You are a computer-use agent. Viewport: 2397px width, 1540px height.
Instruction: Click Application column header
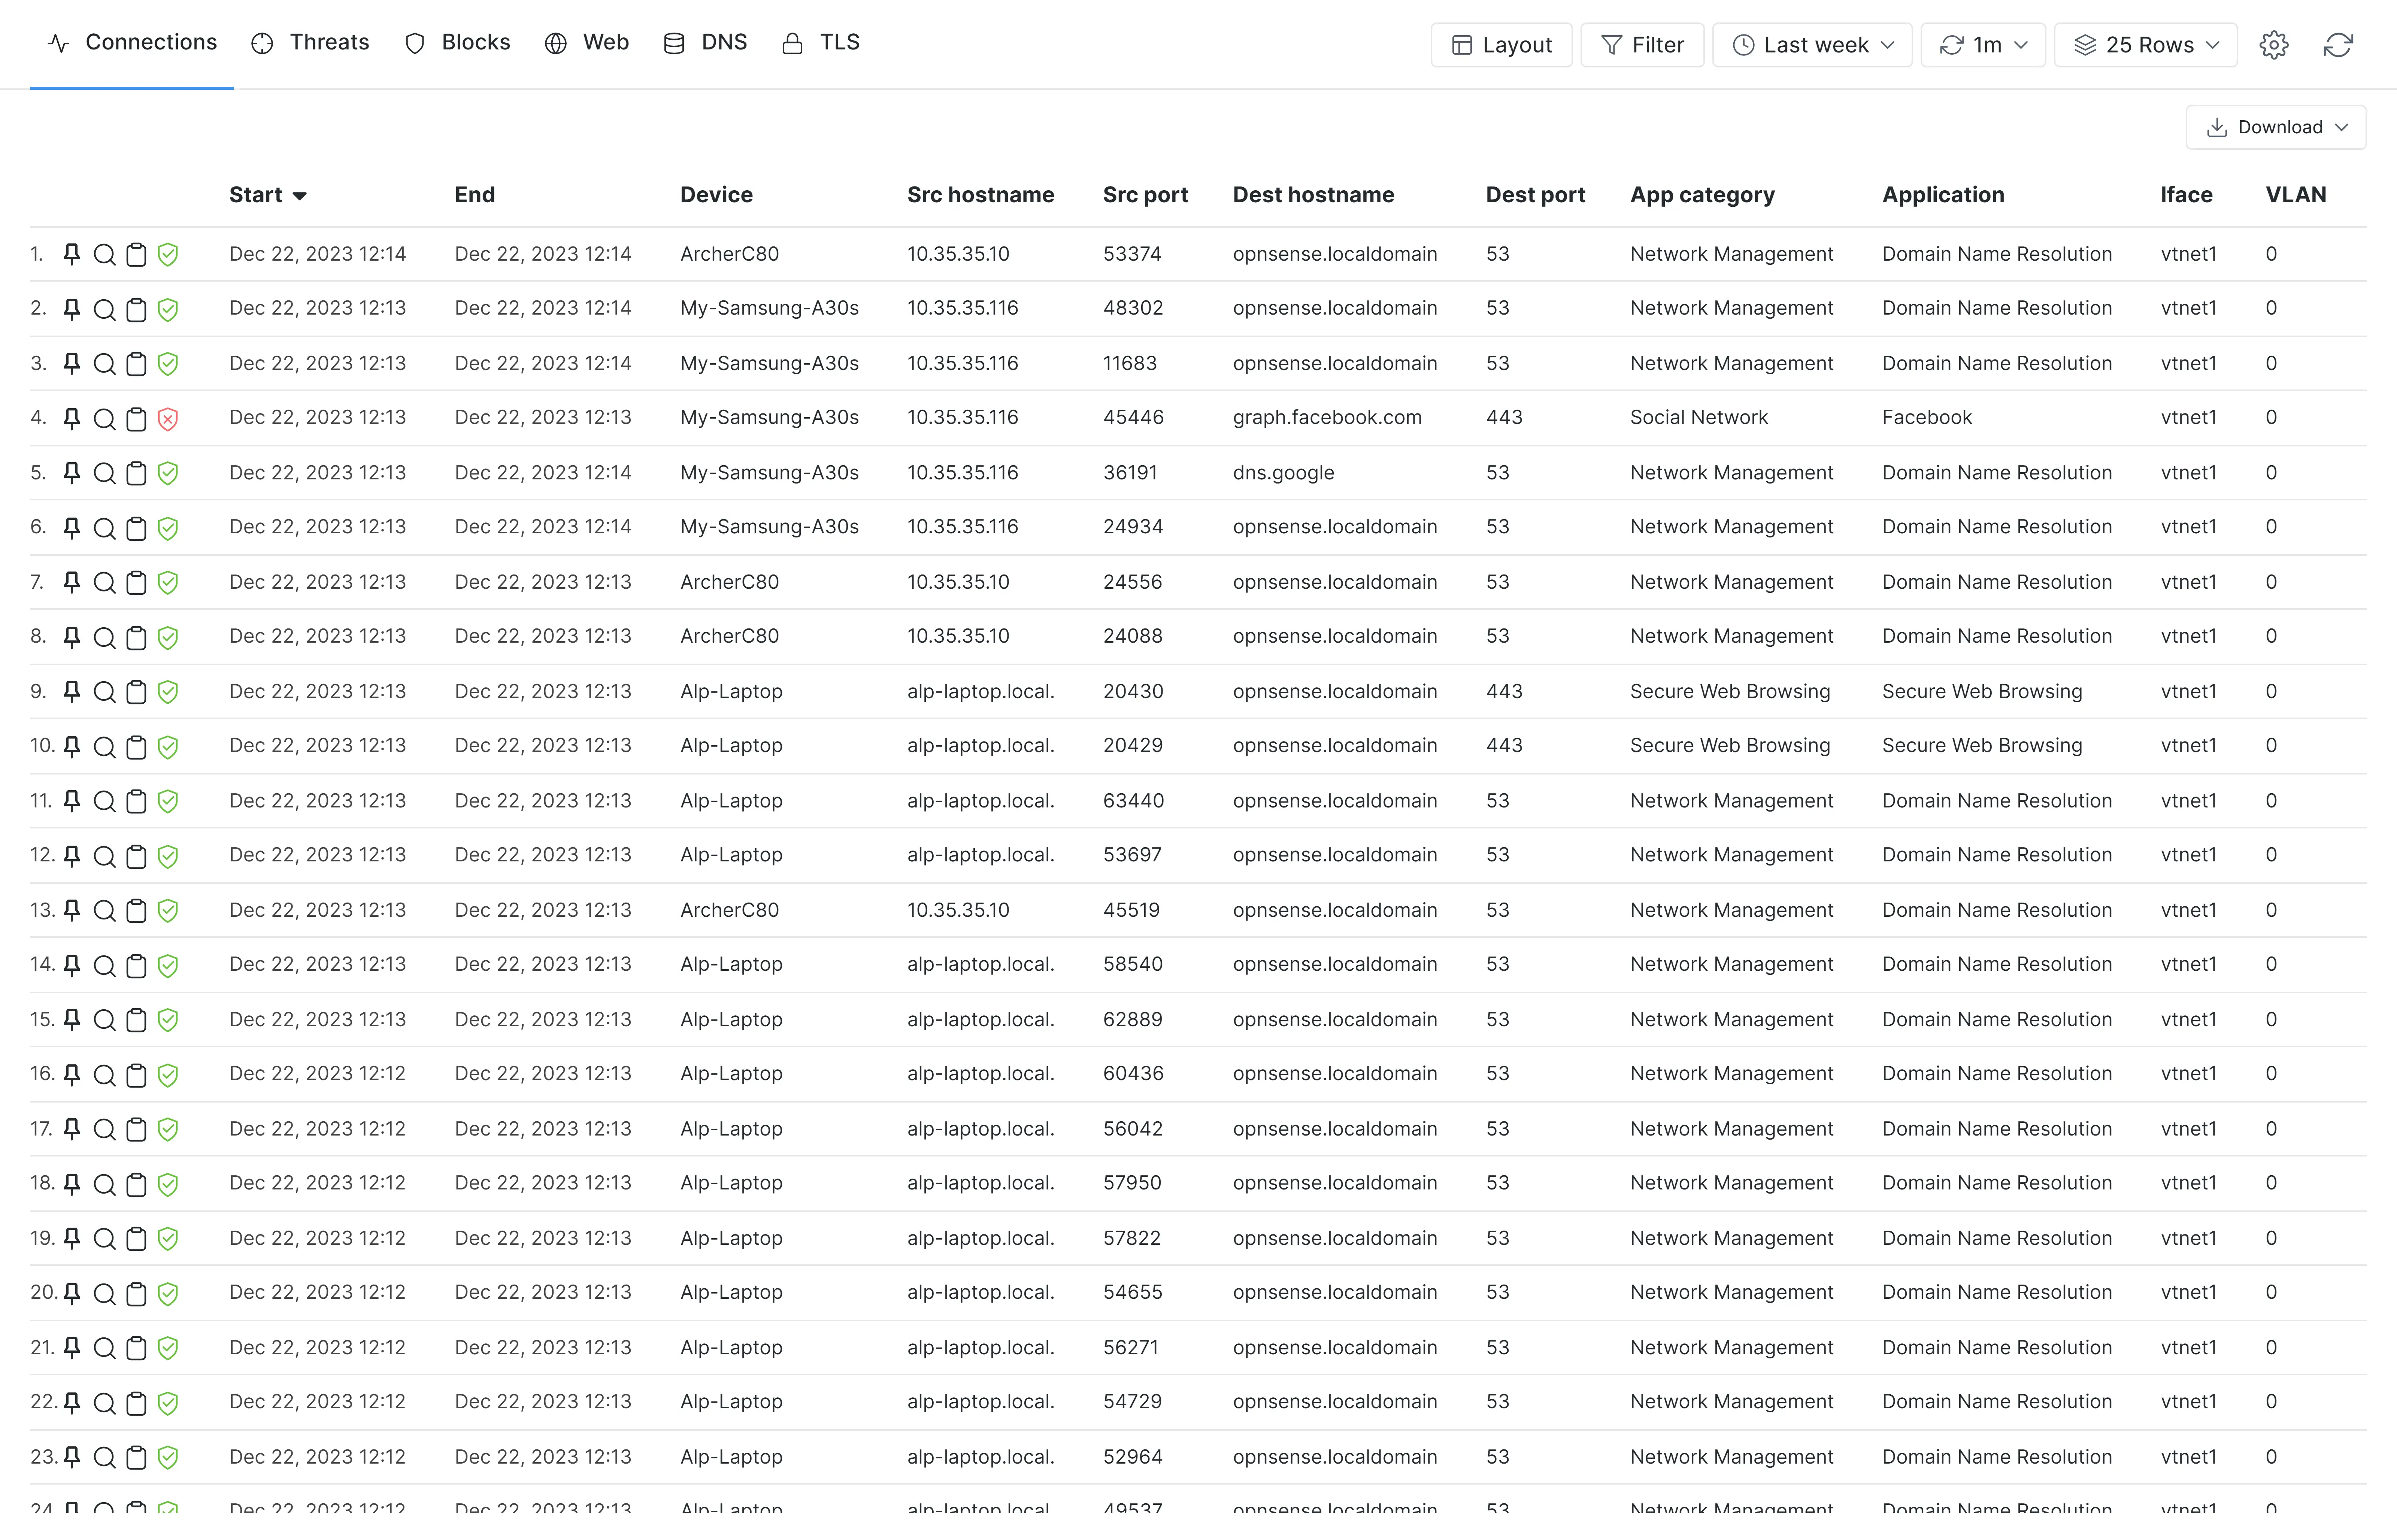(x=1943, y=195)
